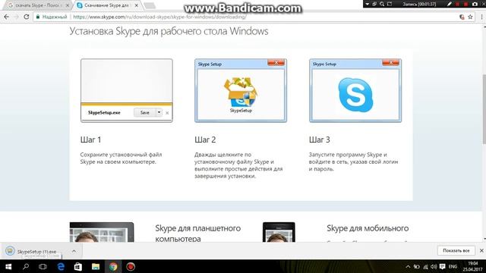
Task: Open downloaded SkypeSetup (1).exe file
Action: (36, 252)
